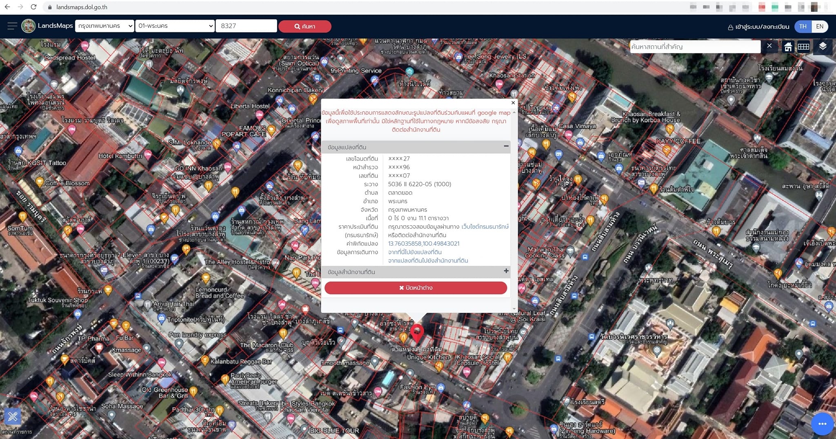The width and height of the screenshot is (836, 439).
Task: Open the province dropdown showing กรุงเทพมหานคร
Action: pos(104,26)
